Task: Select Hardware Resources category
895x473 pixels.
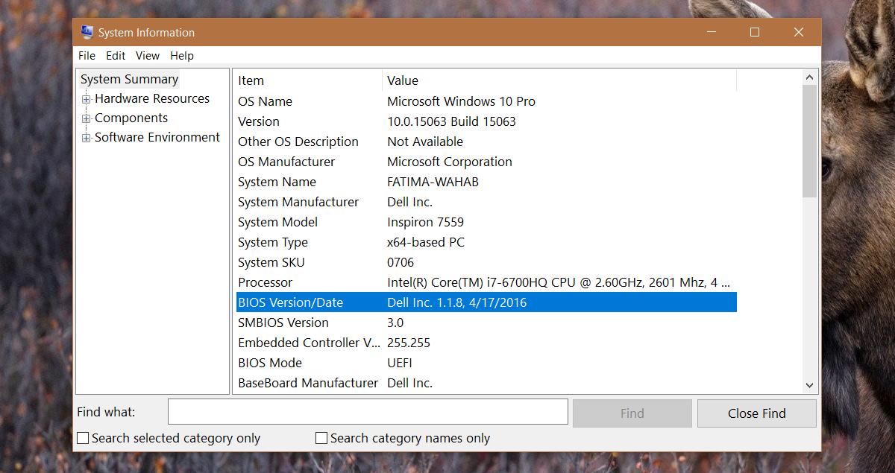Action: tap(152, 98)
